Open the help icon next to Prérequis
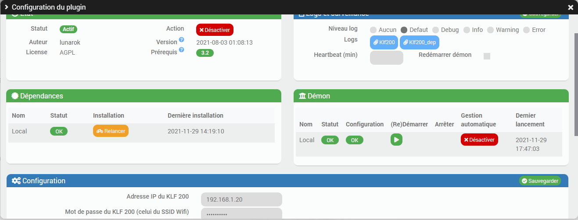Image resolution: width=578 pixels, height=220 pixels. [181, 50]
